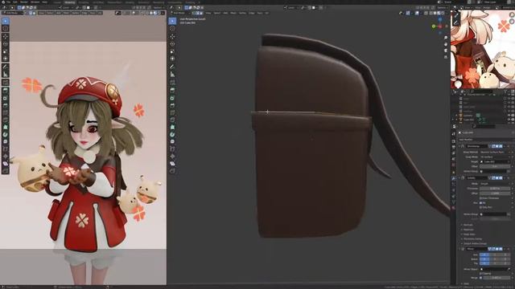Select the Measure tool in right viewport toolbar
515x289 pixels.
(172, 75)
